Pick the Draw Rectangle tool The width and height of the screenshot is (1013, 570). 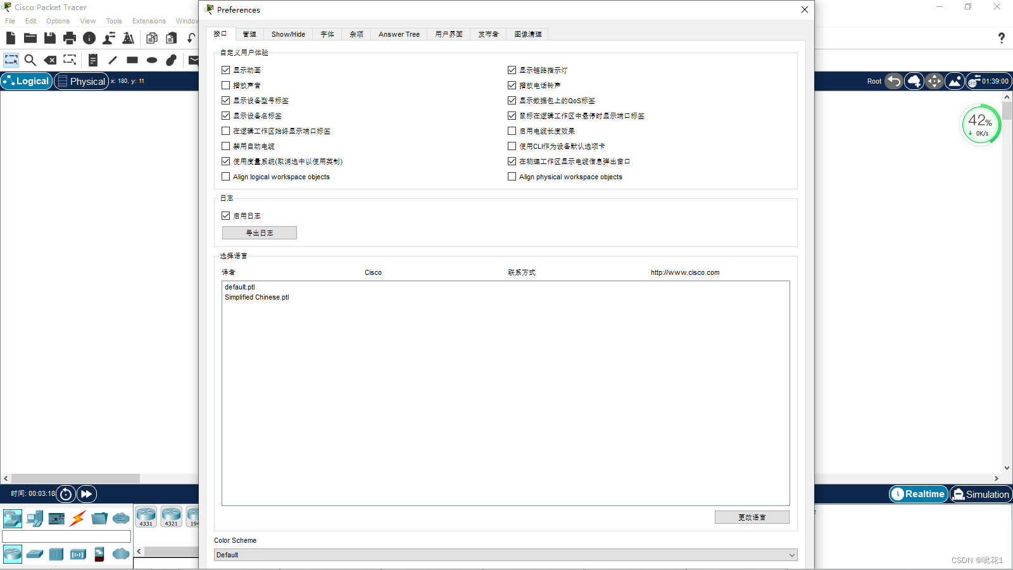(x=132, y=60)
